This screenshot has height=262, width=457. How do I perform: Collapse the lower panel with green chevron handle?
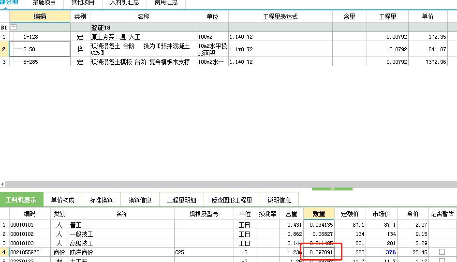click(x=332, y=189)
